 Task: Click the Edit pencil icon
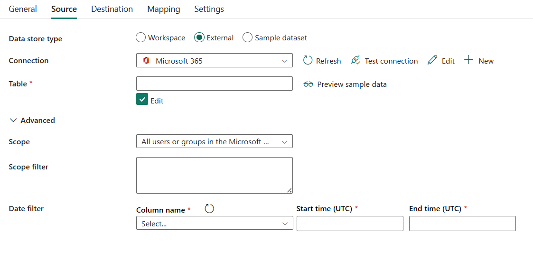[x=432, y=60]
